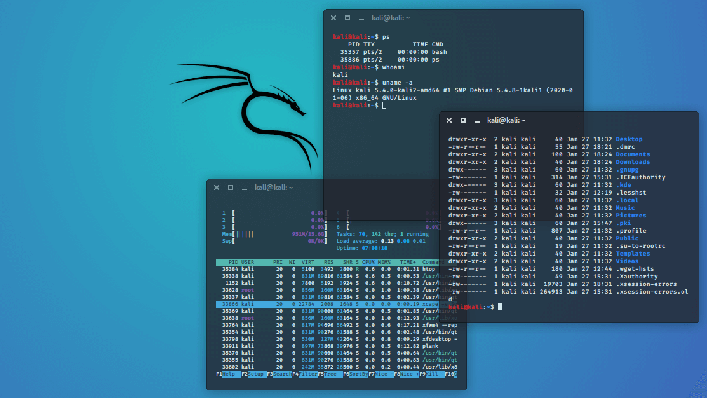Image resolution: width=707 pixels, height=398 pixels.
Task: Maximize the directory listing terminal
Action: 463,120
